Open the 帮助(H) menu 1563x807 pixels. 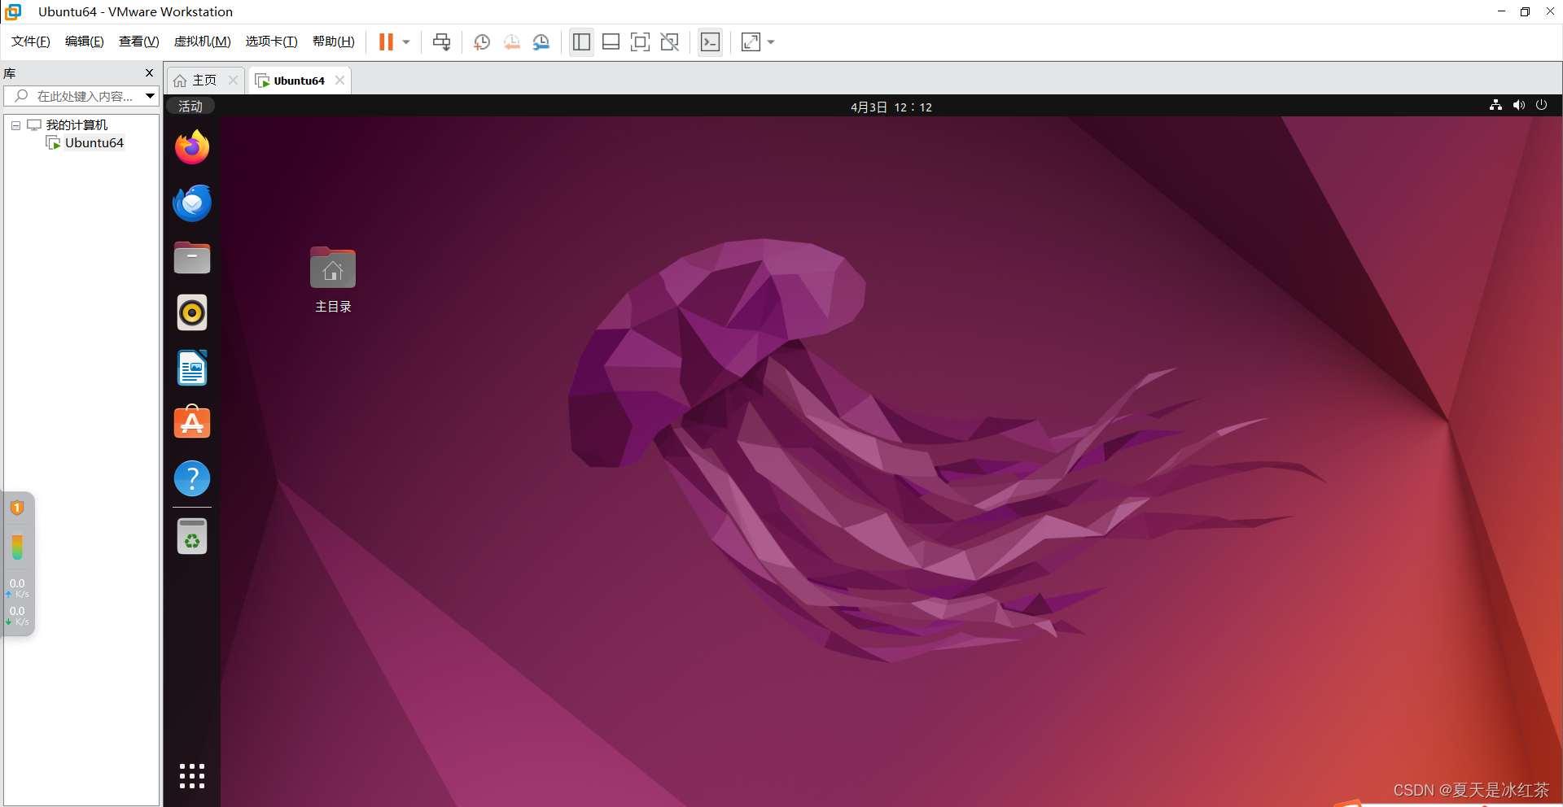334,41
